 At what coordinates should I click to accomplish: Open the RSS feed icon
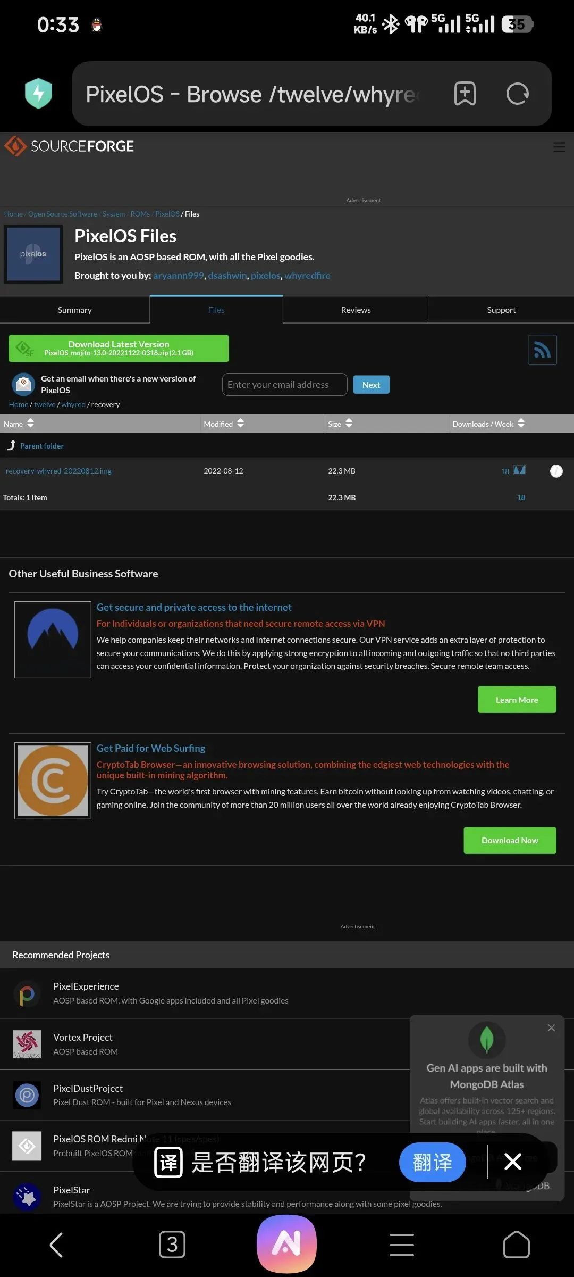pos(542,350)
